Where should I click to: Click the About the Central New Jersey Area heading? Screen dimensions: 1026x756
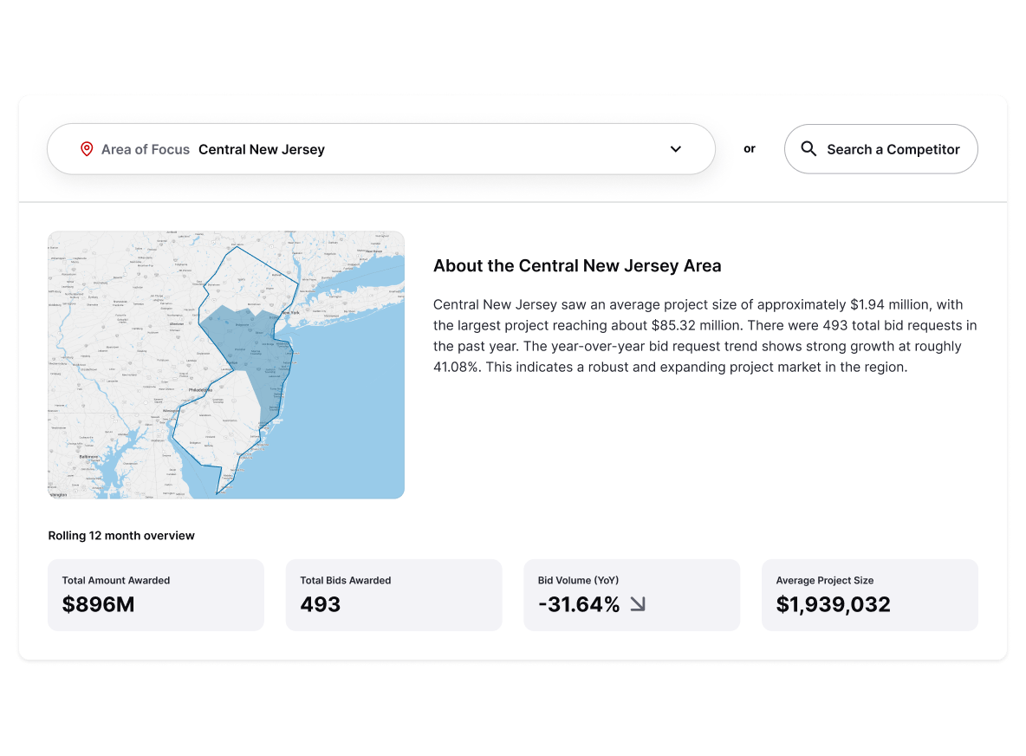click(577, 266)
